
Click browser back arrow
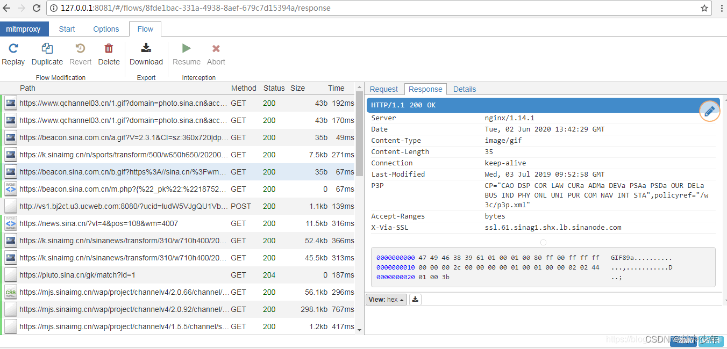tap(6, 8)
